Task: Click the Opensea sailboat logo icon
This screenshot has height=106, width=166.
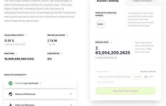Action: pos(11,105)
